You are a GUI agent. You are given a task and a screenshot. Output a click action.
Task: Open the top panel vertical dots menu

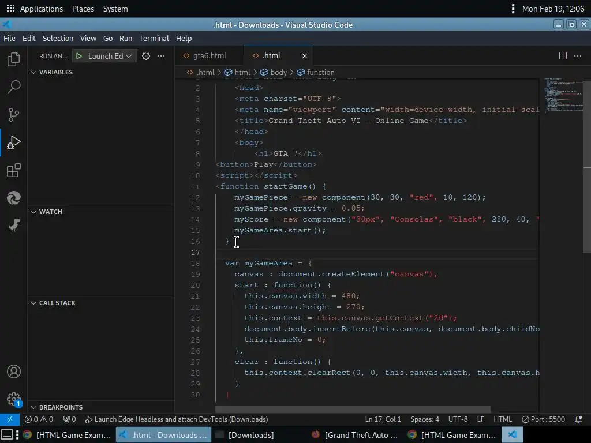pyautogui.click(x=513, y=9)
